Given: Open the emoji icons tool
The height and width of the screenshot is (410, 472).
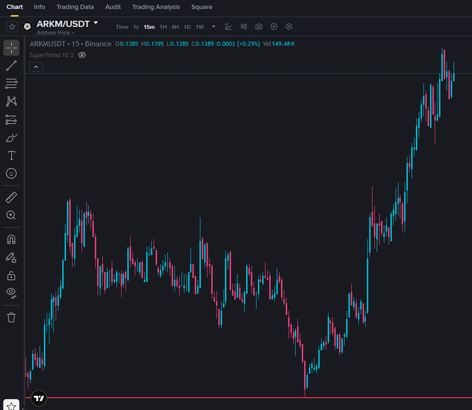Looking at the screenshot, I should pyautogui.click(x=11, y=173).
